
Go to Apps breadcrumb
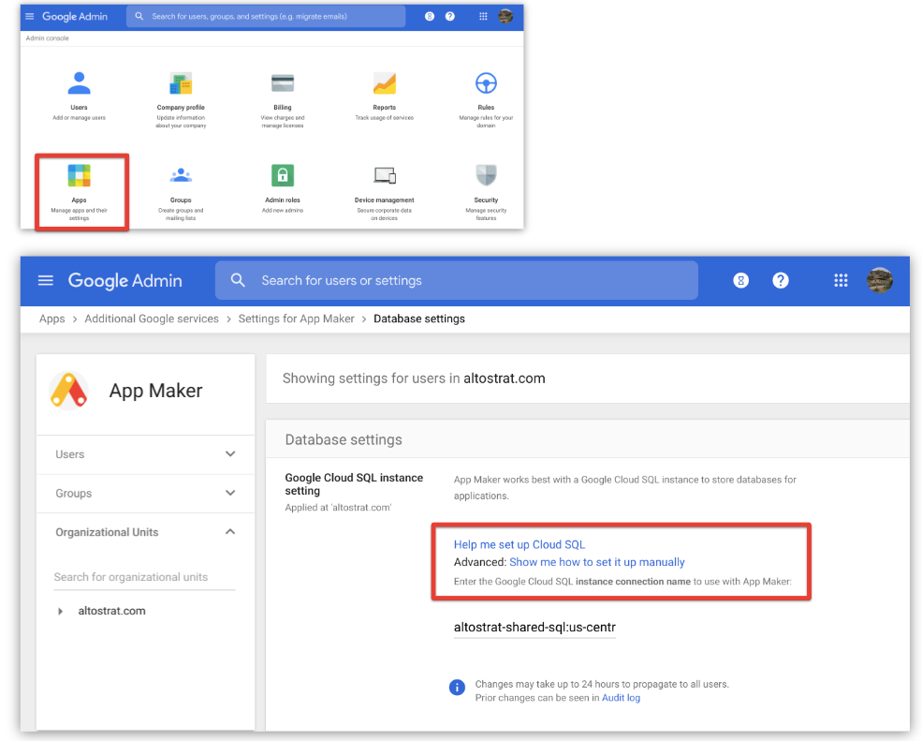click(51, 319)
